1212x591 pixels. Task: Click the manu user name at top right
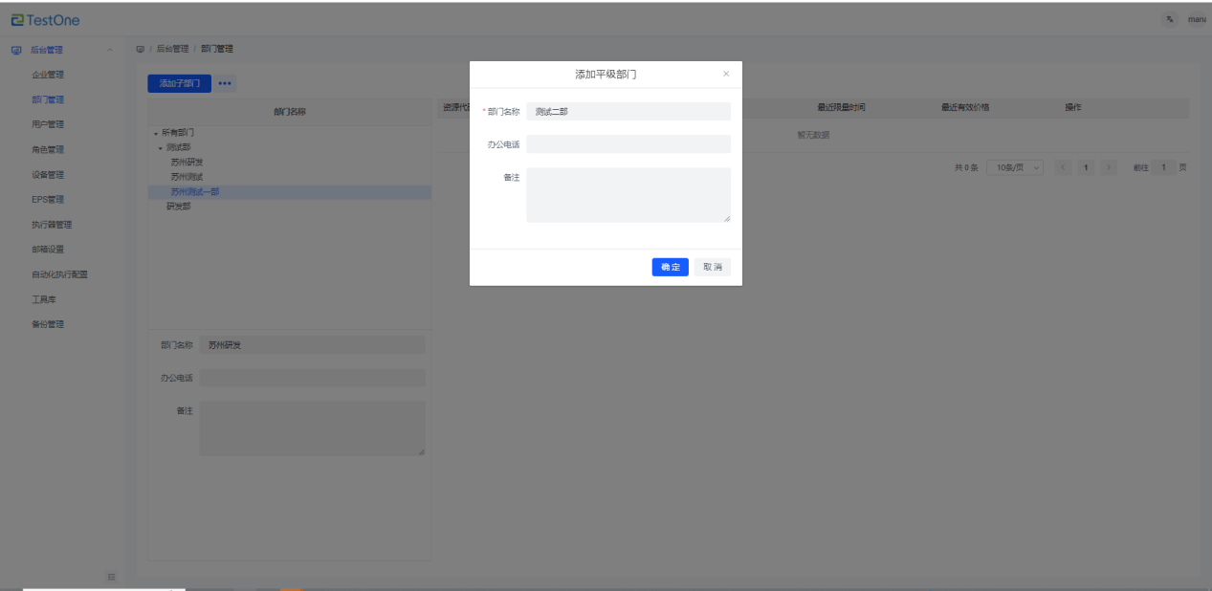point(1197,19)
